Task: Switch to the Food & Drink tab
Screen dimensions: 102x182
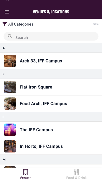Action: [x=76, y=174]
